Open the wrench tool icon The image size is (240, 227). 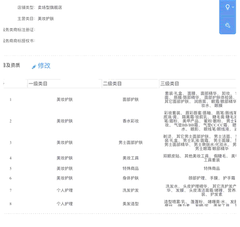point(228,25)
